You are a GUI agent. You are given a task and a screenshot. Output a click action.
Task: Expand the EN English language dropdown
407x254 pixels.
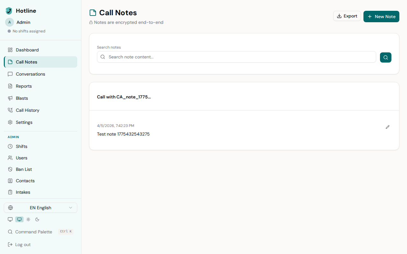coord(40,208)
